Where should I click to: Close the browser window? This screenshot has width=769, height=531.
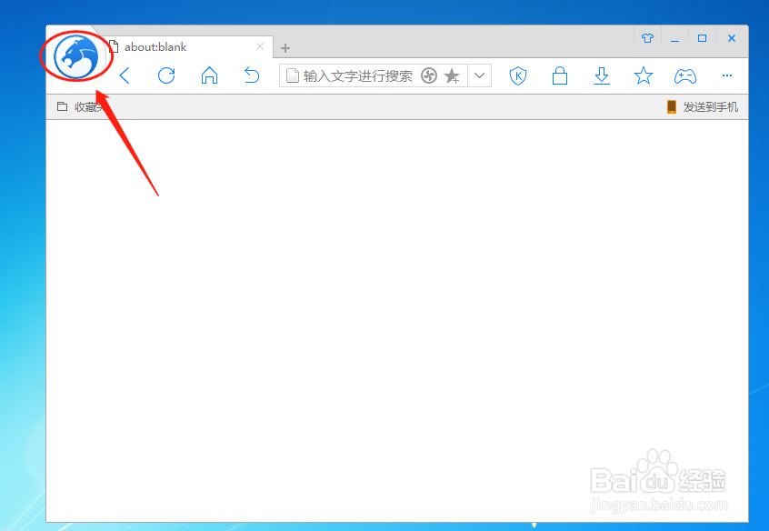(x=731, y=38)
